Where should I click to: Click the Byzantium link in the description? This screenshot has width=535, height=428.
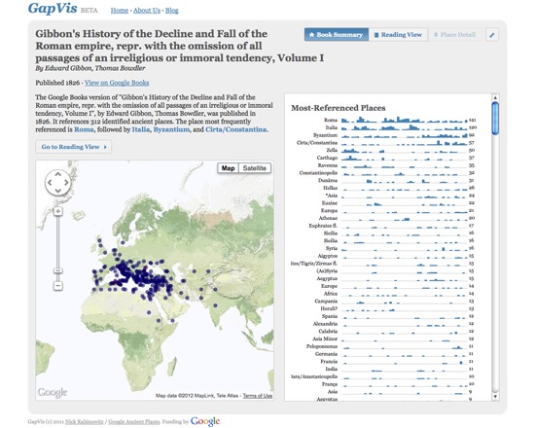[171, 129]
